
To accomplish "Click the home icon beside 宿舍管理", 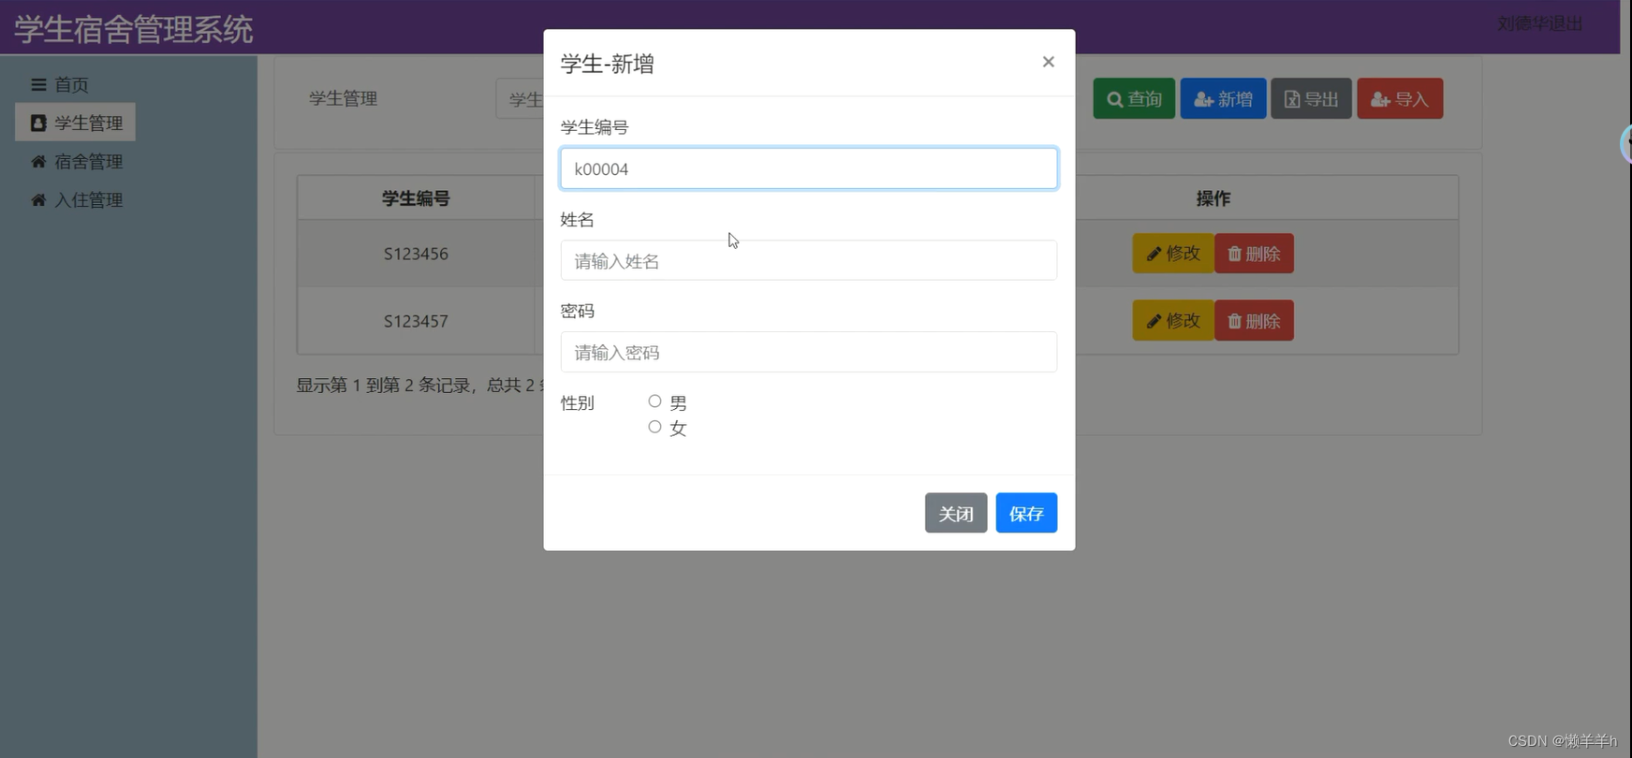I will pos(38,161).
